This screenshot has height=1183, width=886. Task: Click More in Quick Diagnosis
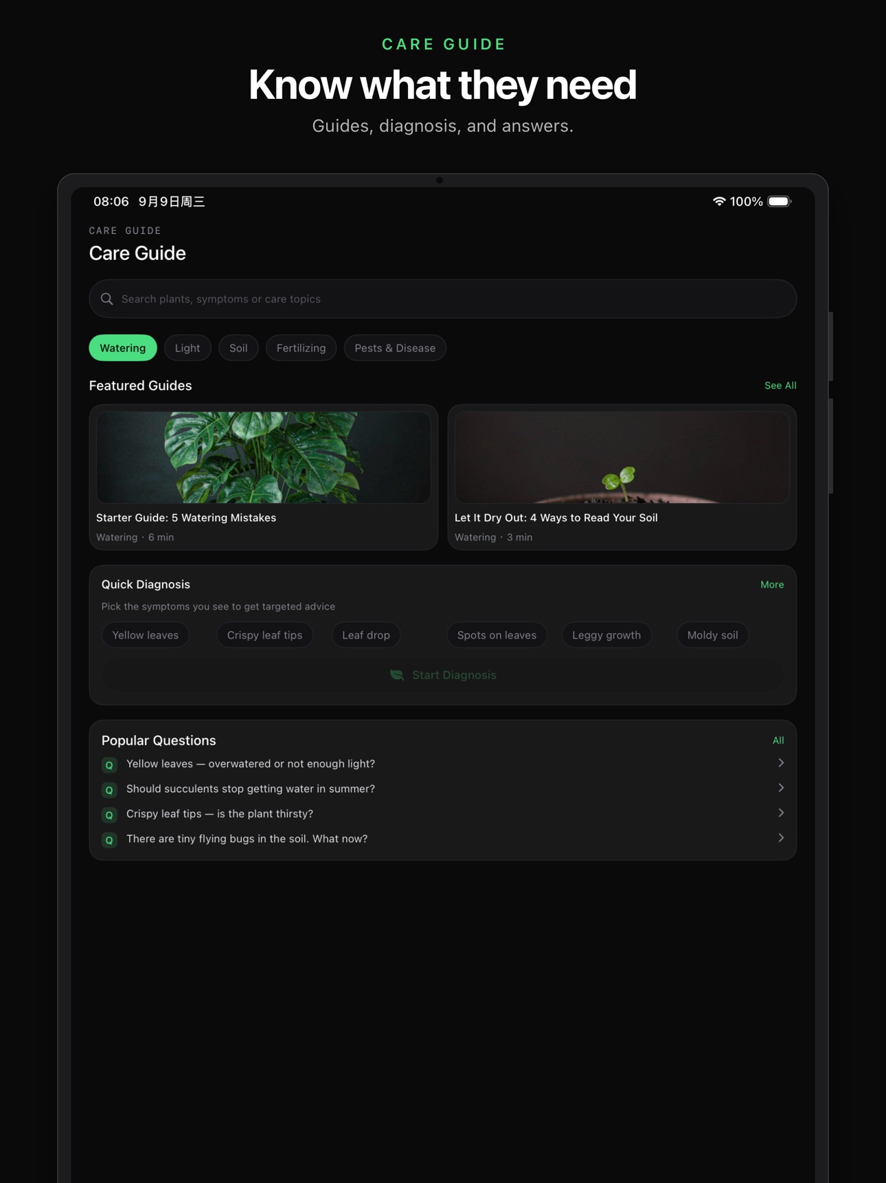(772, 584)
